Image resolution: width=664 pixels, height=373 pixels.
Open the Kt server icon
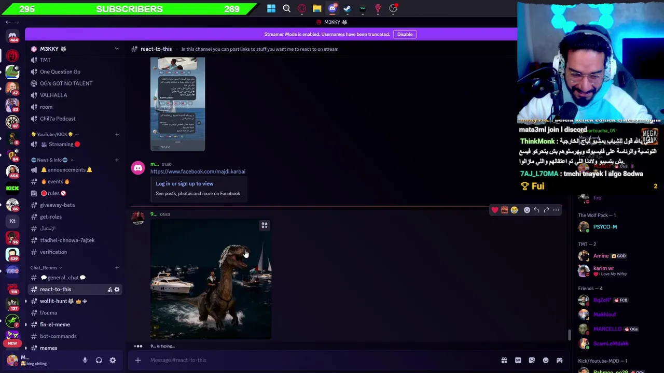(12, 221)
